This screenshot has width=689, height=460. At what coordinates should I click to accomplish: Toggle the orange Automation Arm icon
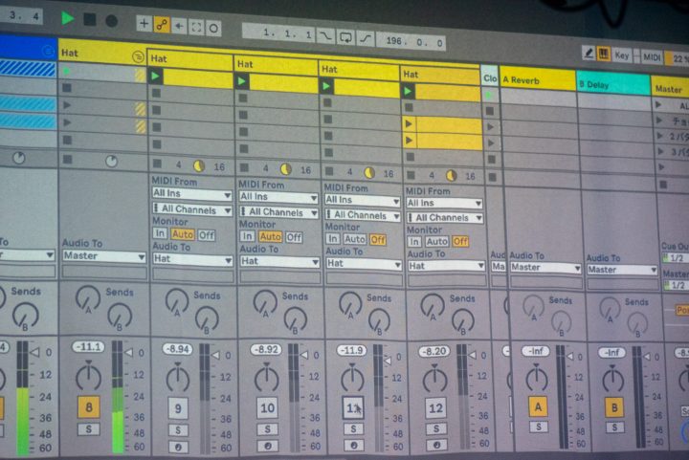coord(162,25)
